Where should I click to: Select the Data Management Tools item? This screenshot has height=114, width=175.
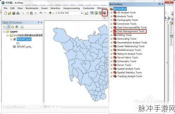coord(131,31)
